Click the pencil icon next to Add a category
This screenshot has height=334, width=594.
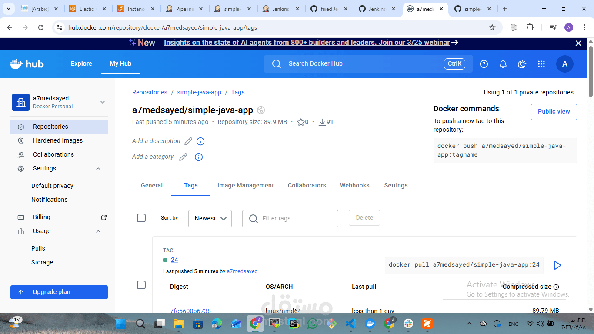point(183,157)
